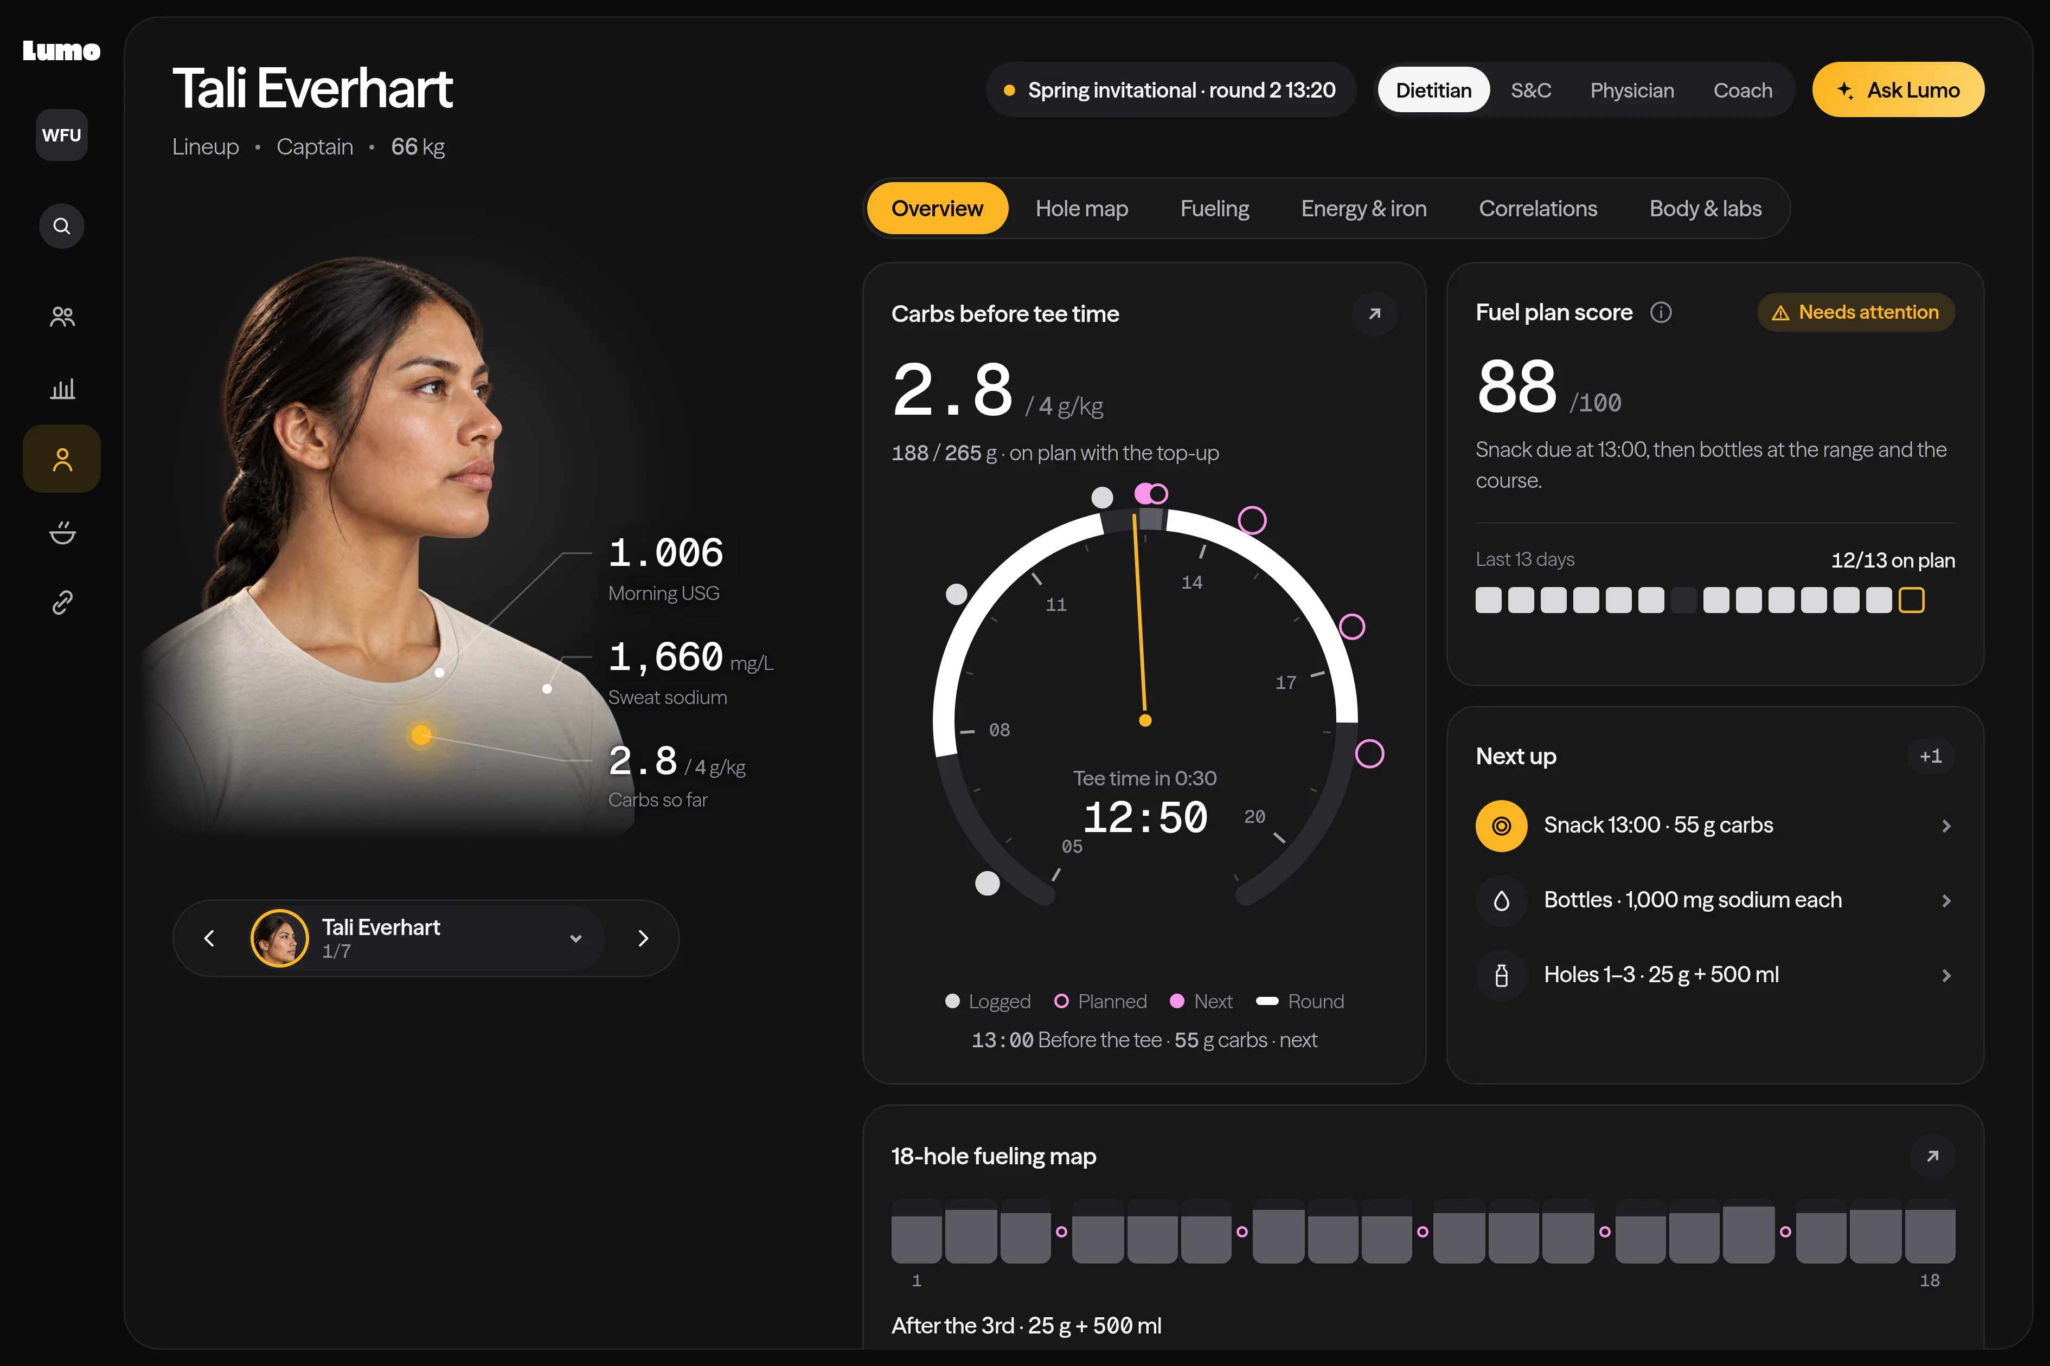Go to previous athlete arrow
Viewport: 2050px width, 1366px height.
point(209,938)
